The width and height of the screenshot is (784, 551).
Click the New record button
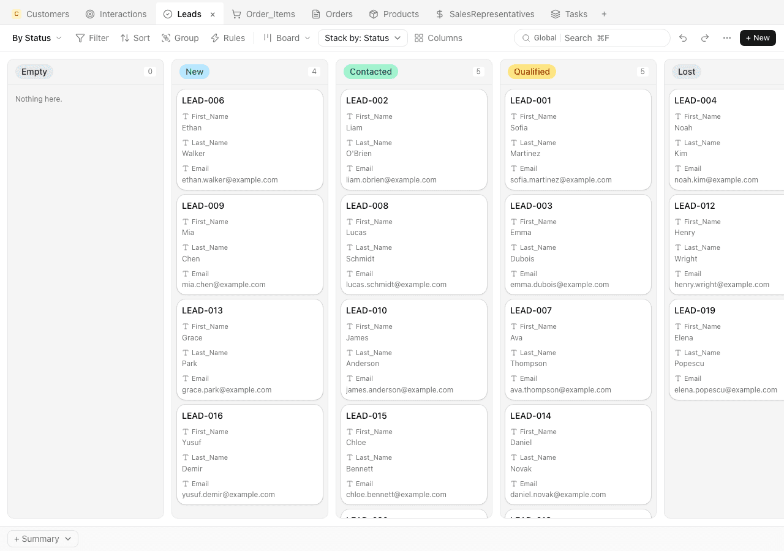pyautogui.click(x=758, y=38)
